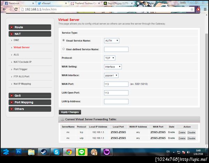This screenshot has width=209, height=163.
Task: Click the browser forward arrow
Action: tap(10, 9)
